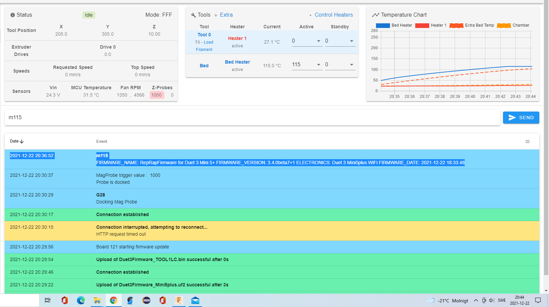
Task: Click the Idle status badge
Action: coord(89,15)
